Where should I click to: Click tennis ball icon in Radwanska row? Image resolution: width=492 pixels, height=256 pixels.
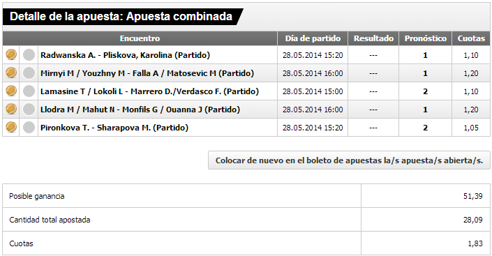pyautogui.click(x=11, y=54)
